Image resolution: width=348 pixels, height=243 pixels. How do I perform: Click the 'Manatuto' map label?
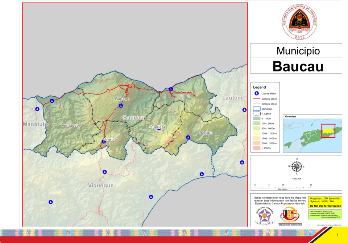36,124
